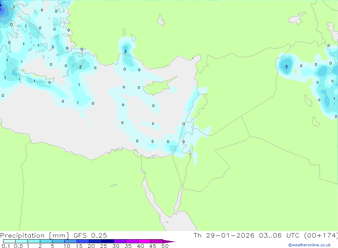338x248 pixels.
Task: Pick the 25–30 mm navy legend swatch
Action: click(107, 241)
